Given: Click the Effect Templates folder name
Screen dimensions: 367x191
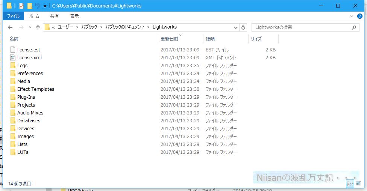Looking at the screenshot, I should [x=36, y=89].
